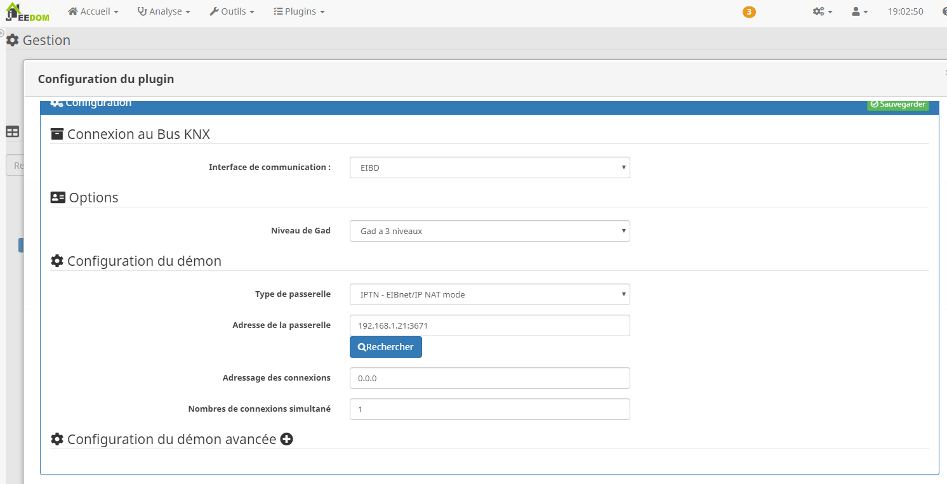947x484 pixels.
Task: Click the Niveau de Gad label
Action: coord(301,231)
